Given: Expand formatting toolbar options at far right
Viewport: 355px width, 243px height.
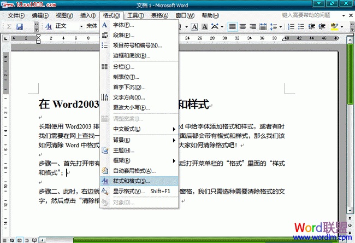Looking at the screenshot, I should tap(352, 27).
